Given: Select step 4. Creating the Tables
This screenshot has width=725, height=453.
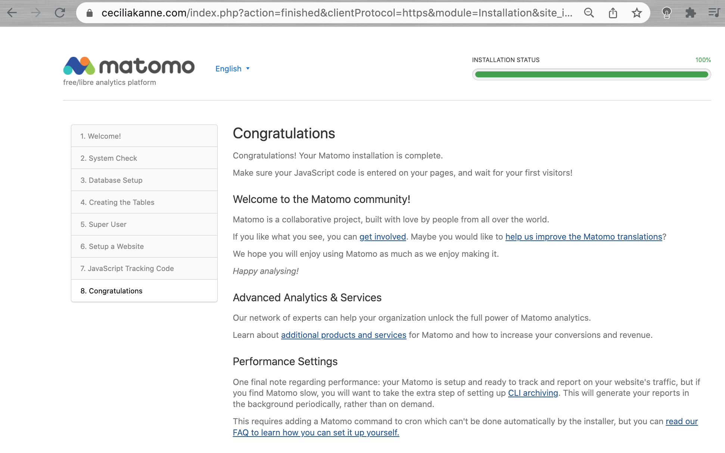Looking at the screenshot, I should [x=144, y=202].
